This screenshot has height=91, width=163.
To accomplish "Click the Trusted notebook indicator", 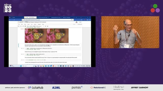I will (74, 24).
